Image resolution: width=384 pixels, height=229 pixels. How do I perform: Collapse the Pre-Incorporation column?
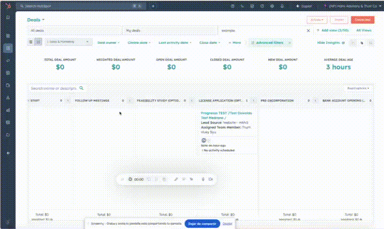pos(315,101)
